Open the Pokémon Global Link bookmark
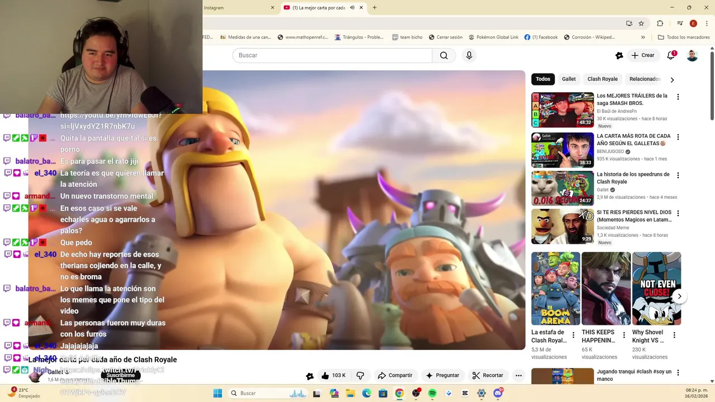The height and width of the screenshot is (402, 715). coord(493,37)
